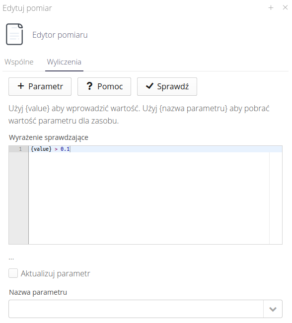The height and width of the screenshot is (323, 292).
Task: Click the plus icon on the Parametr button
Action: coord(21,86)
